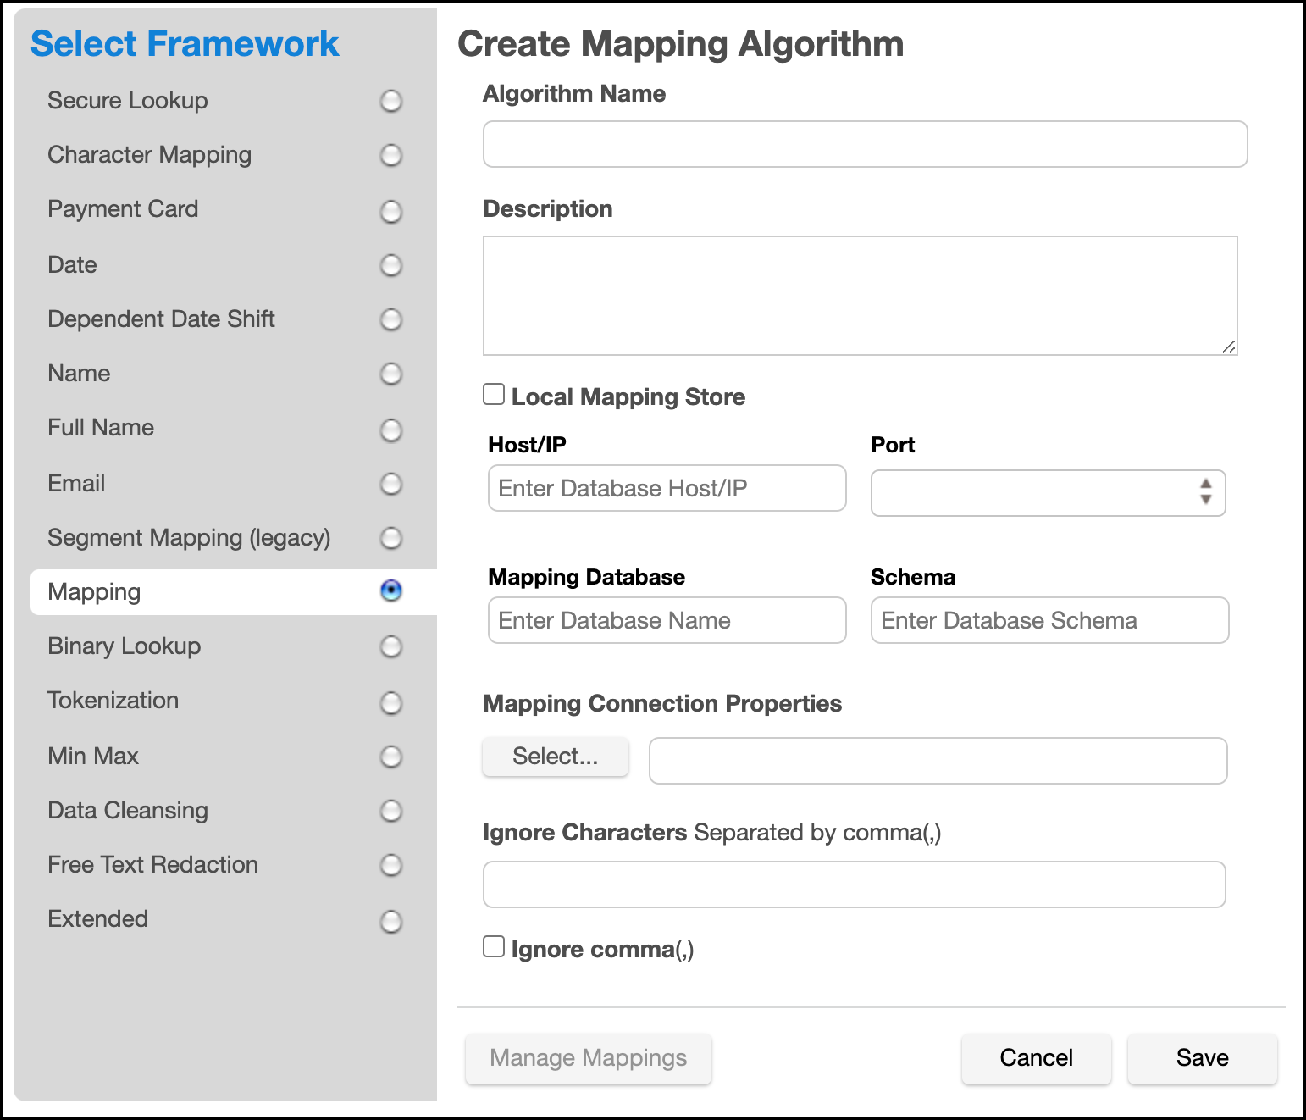Focus the Mapping Database name field

pos(667,620)
